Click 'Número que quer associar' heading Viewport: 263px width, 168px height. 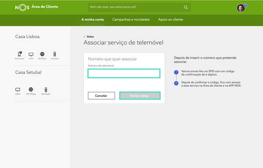pos(112,59)
